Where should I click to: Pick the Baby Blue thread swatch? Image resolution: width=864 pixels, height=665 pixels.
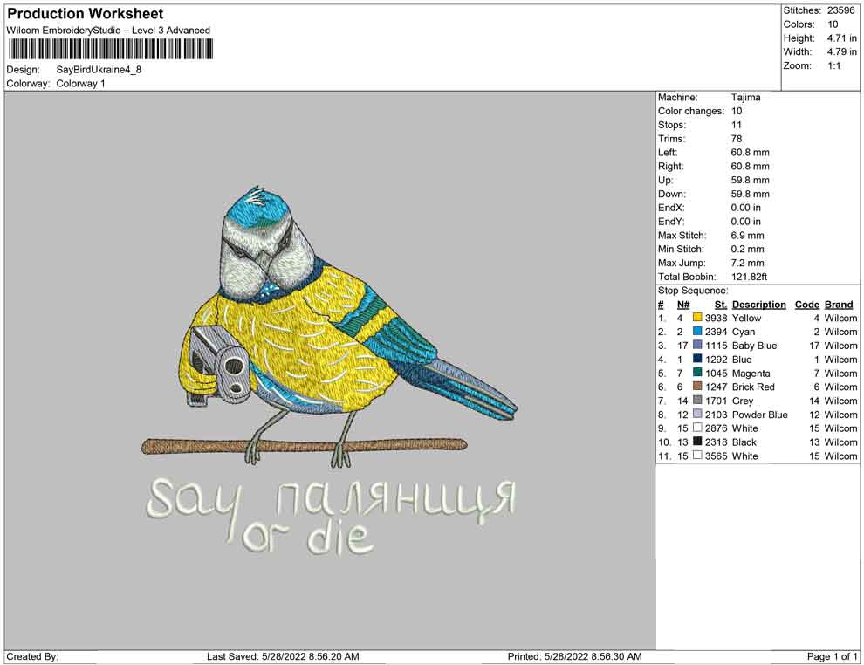click(x=697, y=346)
